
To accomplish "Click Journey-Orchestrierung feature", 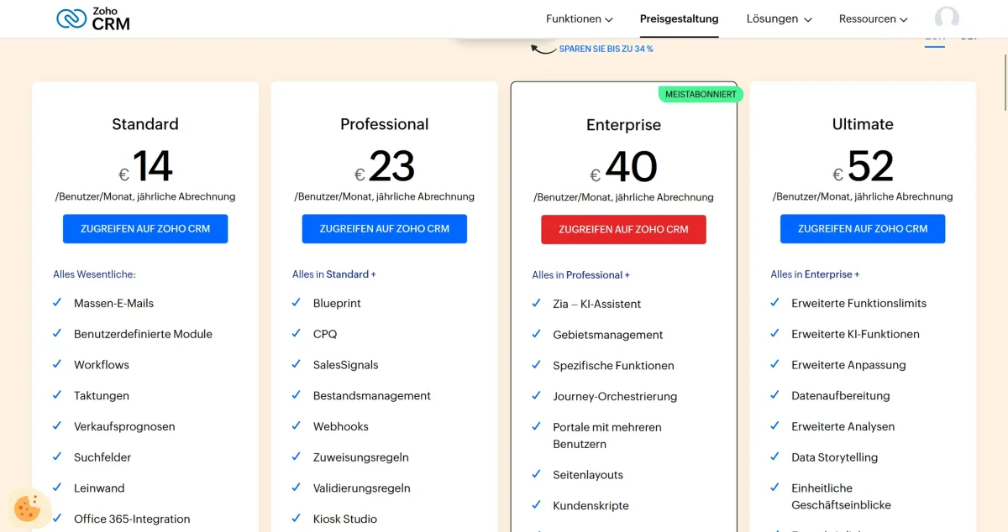I will pyautogui.click(x=615, y=396).
